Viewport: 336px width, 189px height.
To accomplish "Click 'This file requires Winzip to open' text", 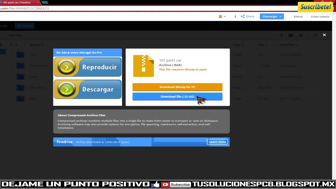I will coord(183,70).
